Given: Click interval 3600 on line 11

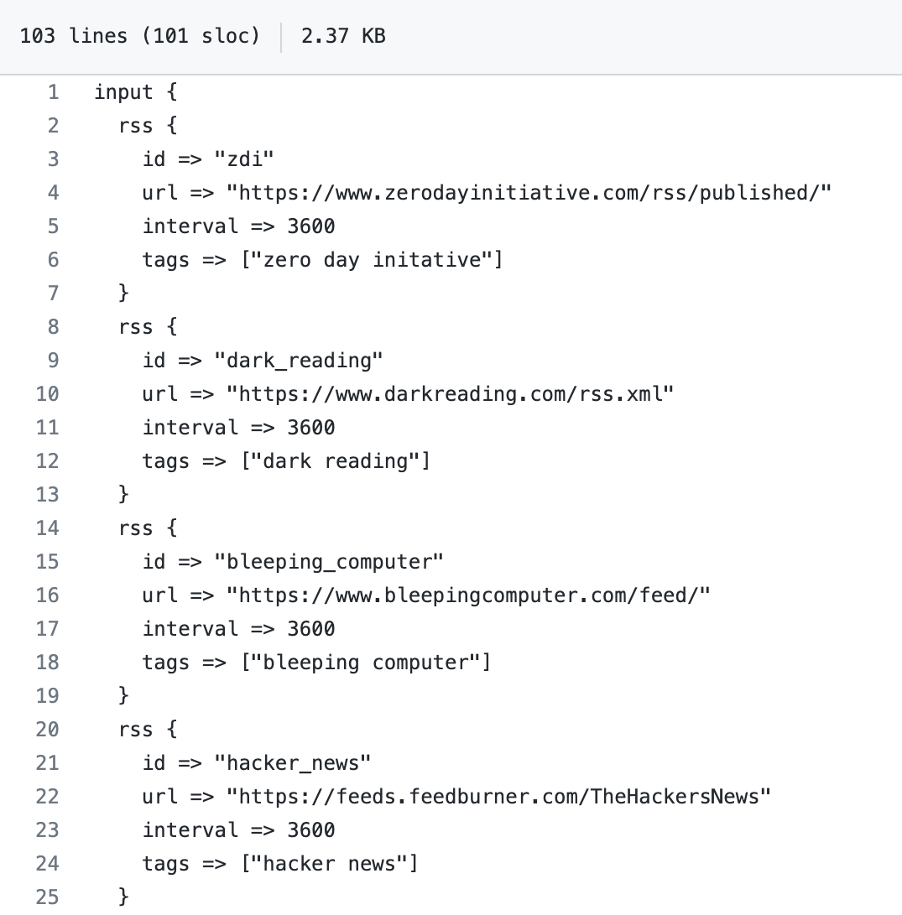Looking at the screenshot, I should pyautogui.click(x=239, y=428).
